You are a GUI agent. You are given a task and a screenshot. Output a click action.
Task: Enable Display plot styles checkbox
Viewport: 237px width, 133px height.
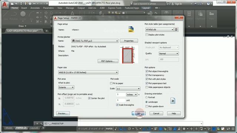[147, 35]
